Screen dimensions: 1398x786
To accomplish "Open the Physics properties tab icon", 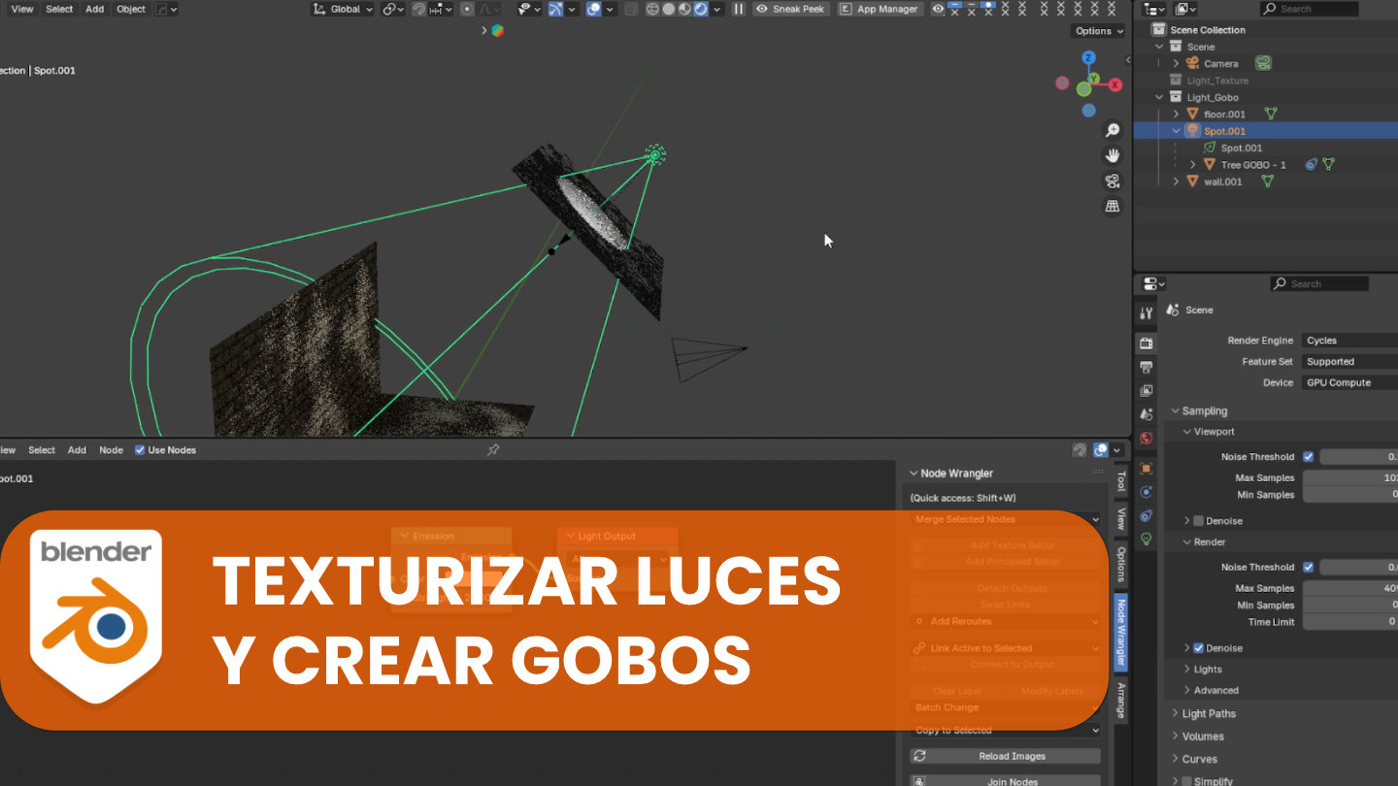I will point(1147,492).
